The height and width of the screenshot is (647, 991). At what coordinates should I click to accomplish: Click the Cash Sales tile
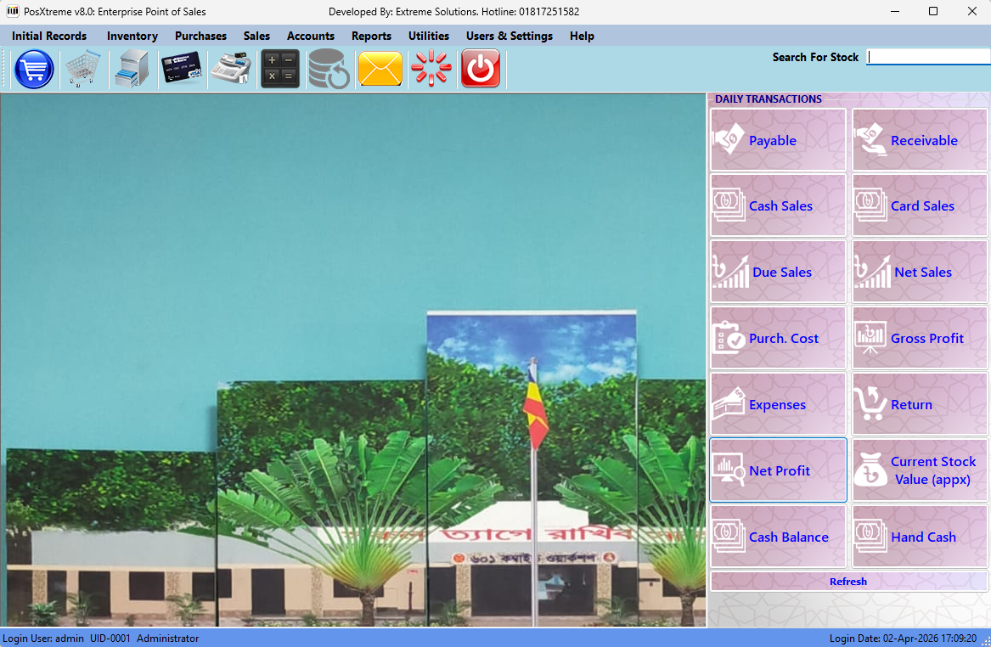click(778, 205)
